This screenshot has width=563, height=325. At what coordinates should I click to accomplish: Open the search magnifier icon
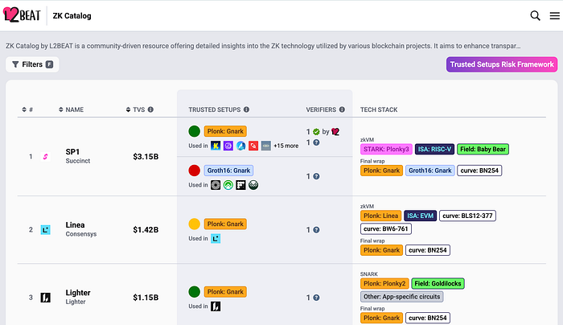coord(536,15)
